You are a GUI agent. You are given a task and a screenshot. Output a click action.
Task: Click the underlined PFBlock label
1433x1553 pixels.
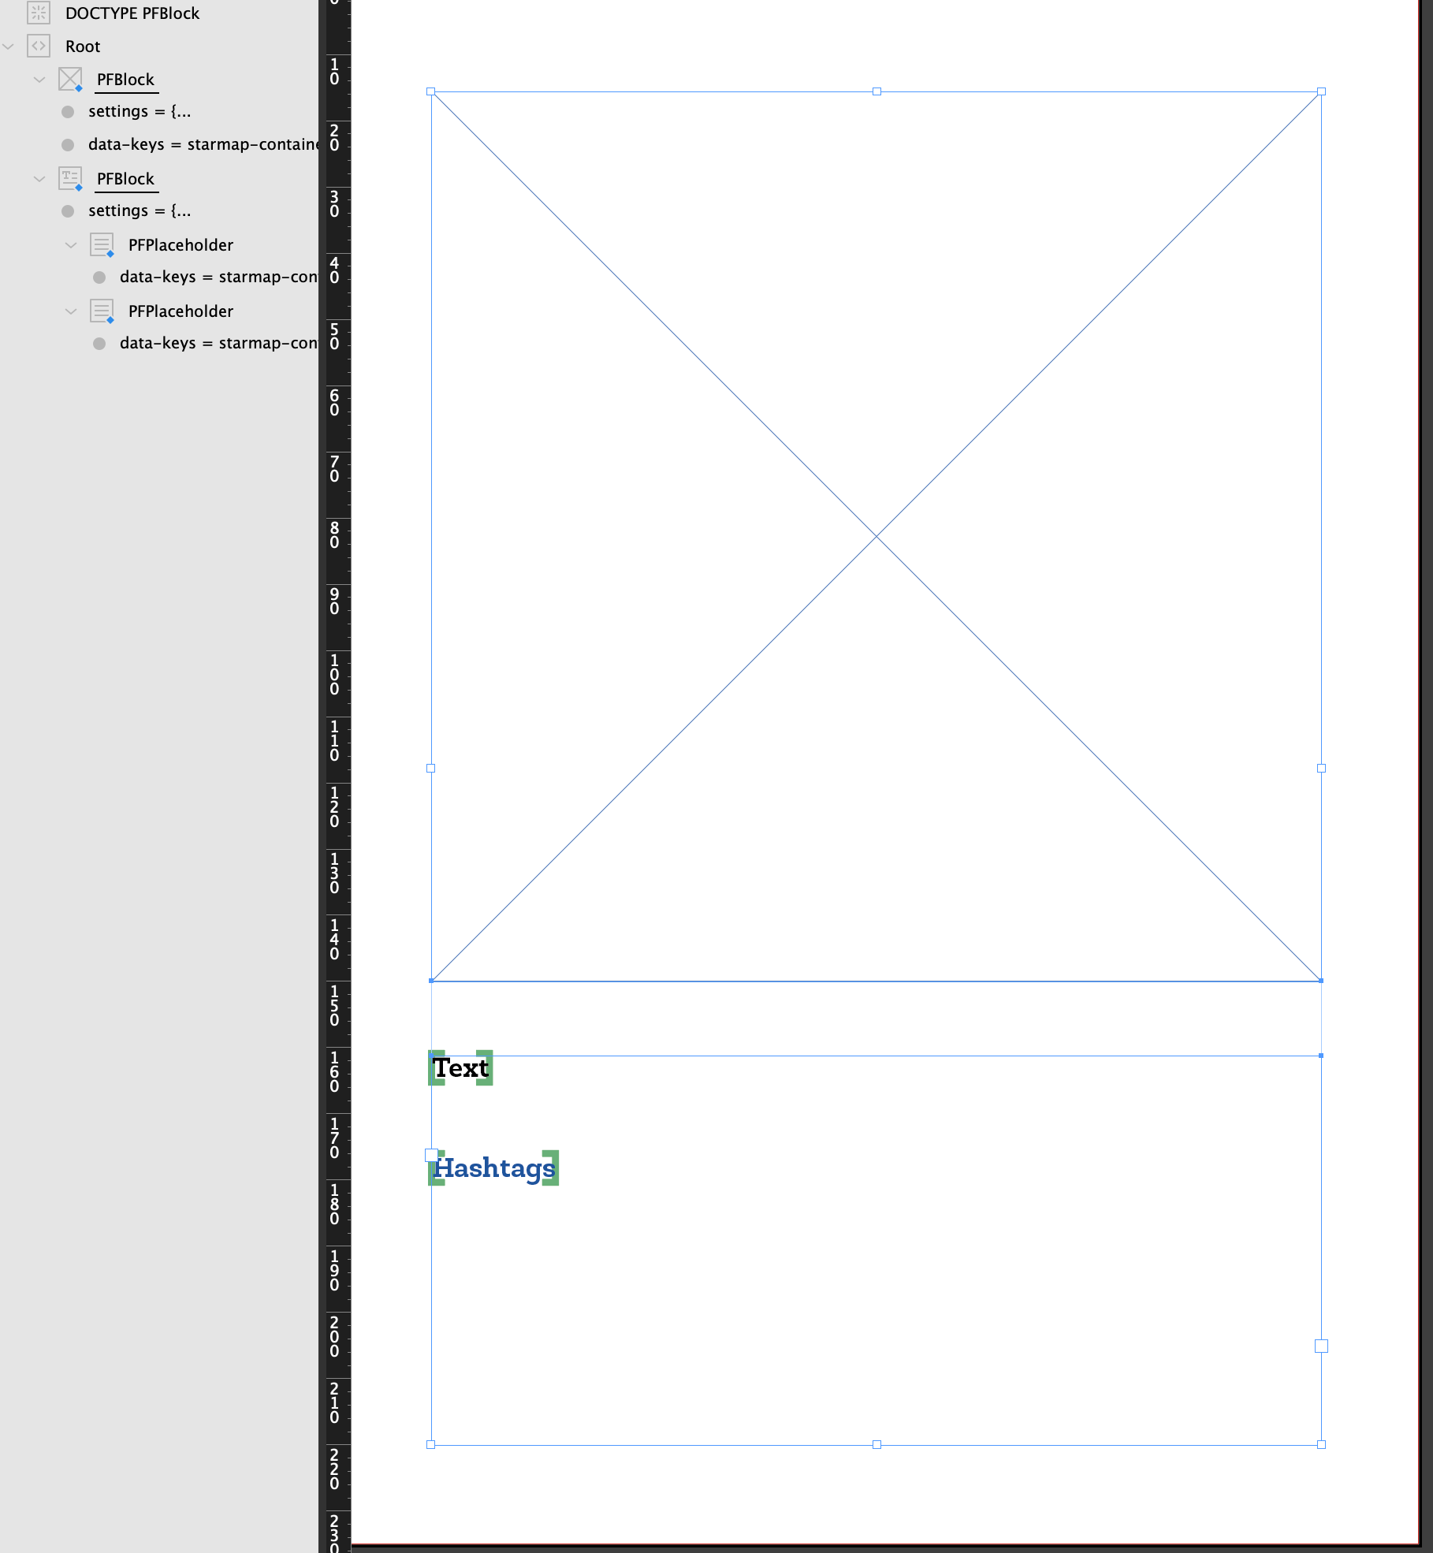click(125, 79)
